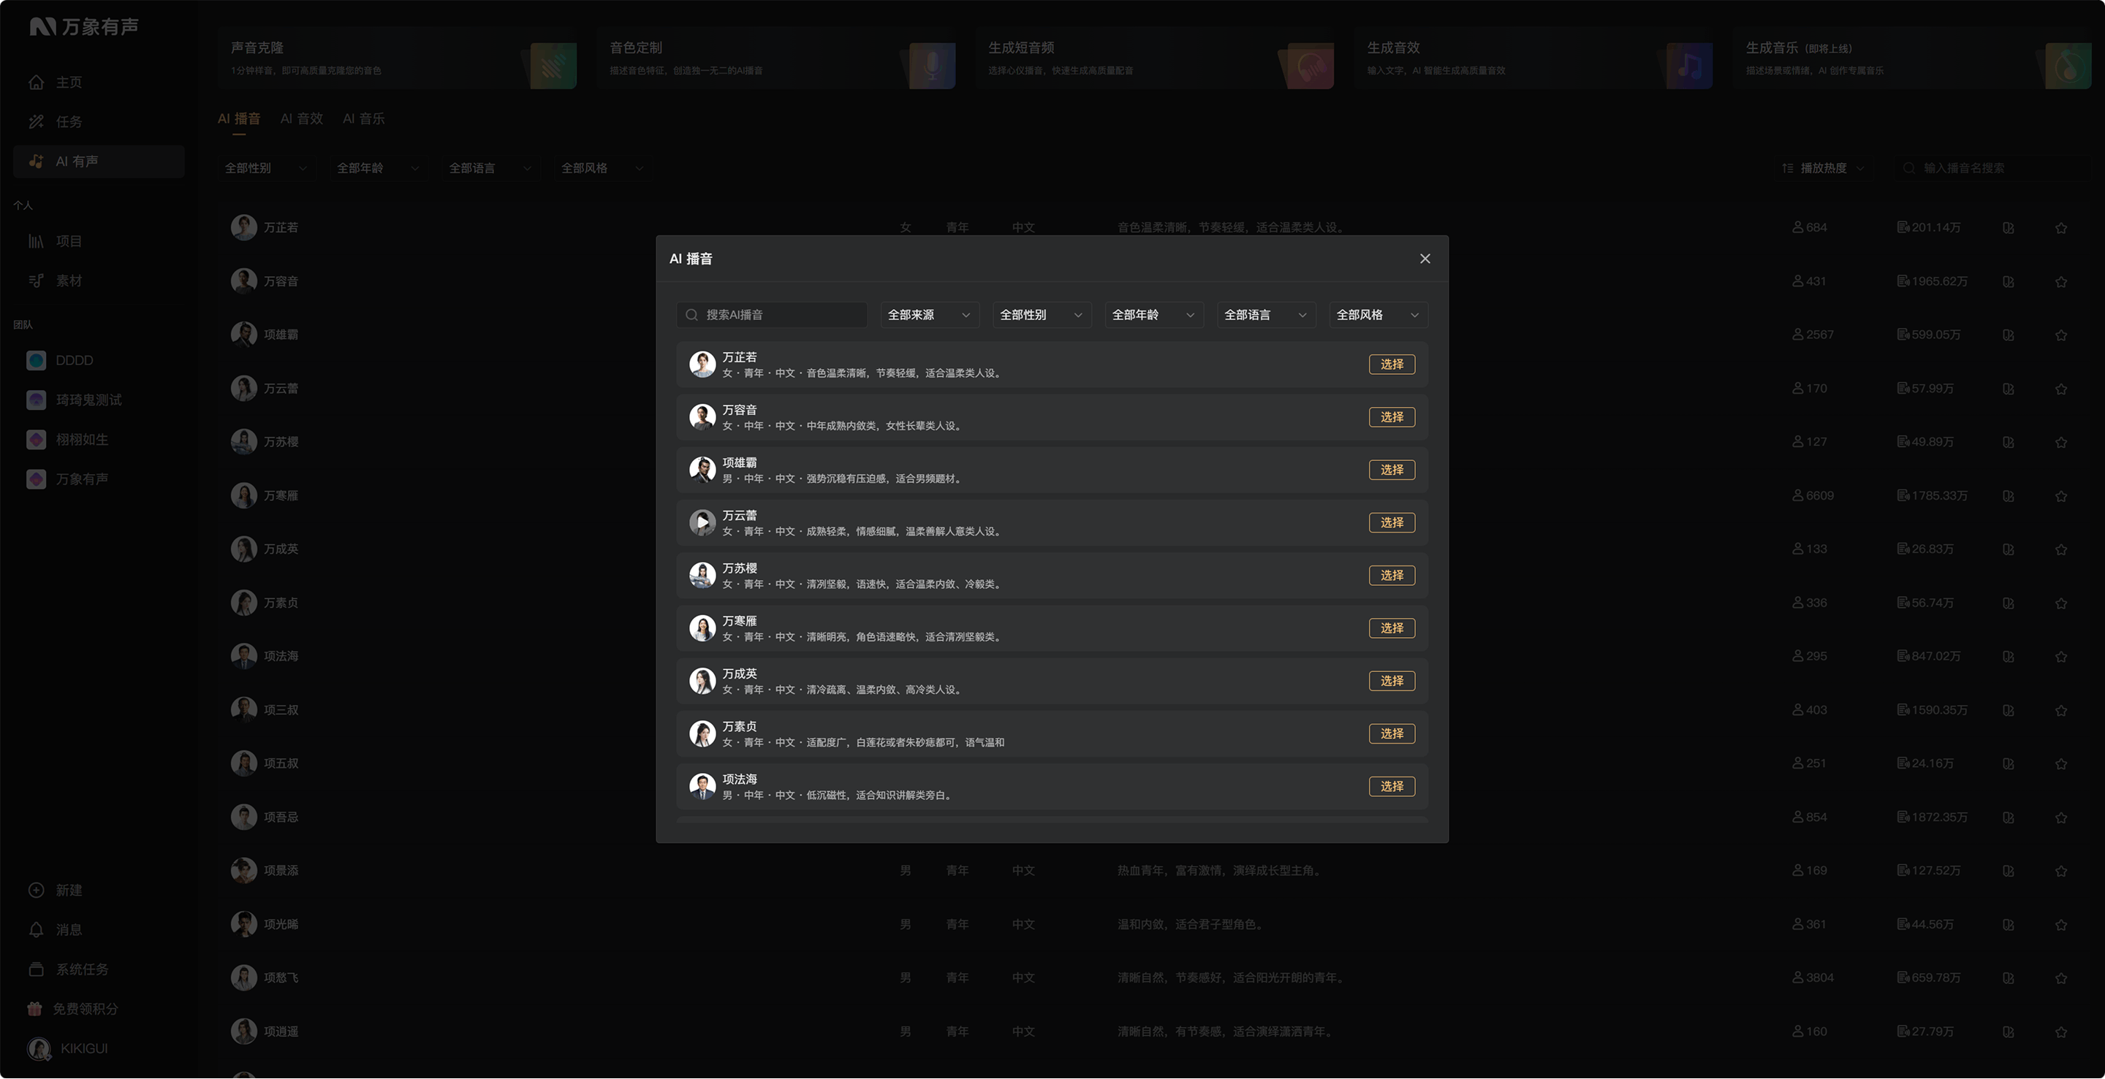The width and height of the screenshot is (2105, 1079).
Task: Click search magnifier icon in dialog
Action: tap(691, 316)
